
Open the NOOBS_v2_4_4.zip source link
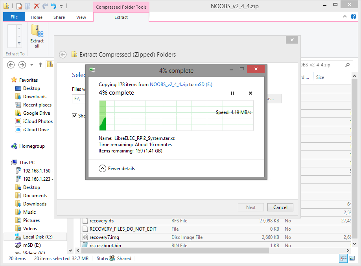click(x=169, y=84)
